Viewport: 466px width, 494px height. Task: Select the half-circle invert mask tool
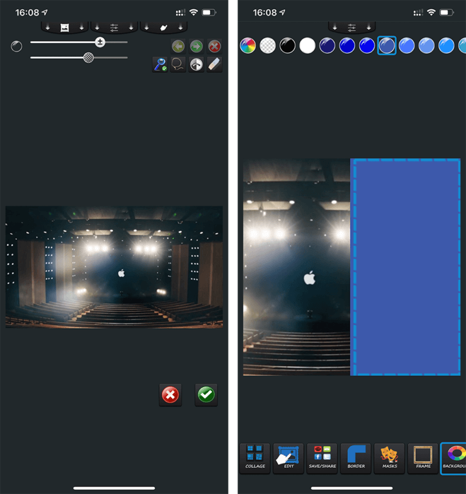click(196, 65)
